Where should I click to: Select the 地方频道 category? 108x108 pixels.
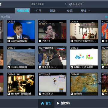click(5, 17)
